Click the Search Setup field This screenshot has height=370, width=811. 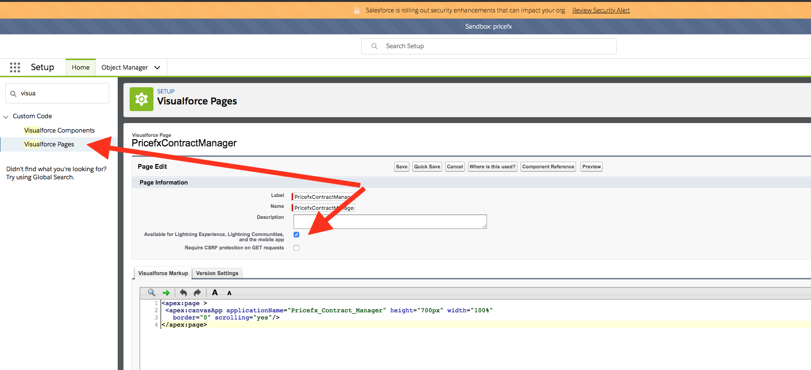coord(488,46)
